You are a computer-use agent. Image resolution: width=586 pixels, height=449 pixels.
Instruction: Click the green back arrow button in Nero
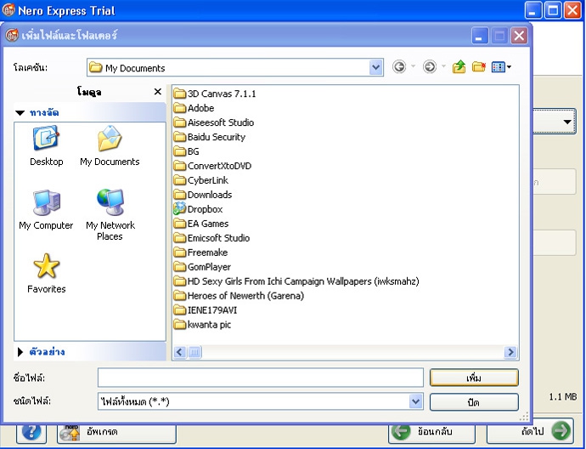click(431, 431)
